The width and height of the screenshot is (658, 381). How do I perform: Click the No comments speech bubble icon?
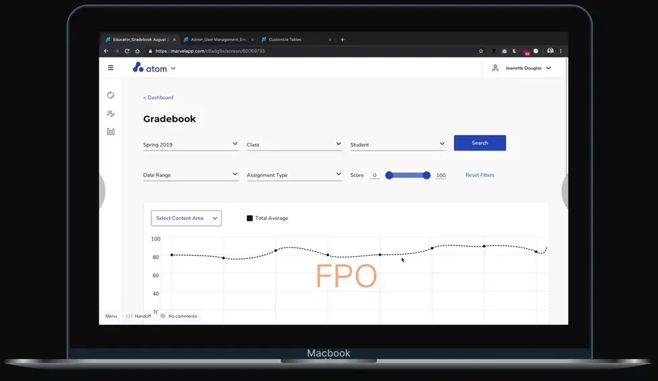162,316
